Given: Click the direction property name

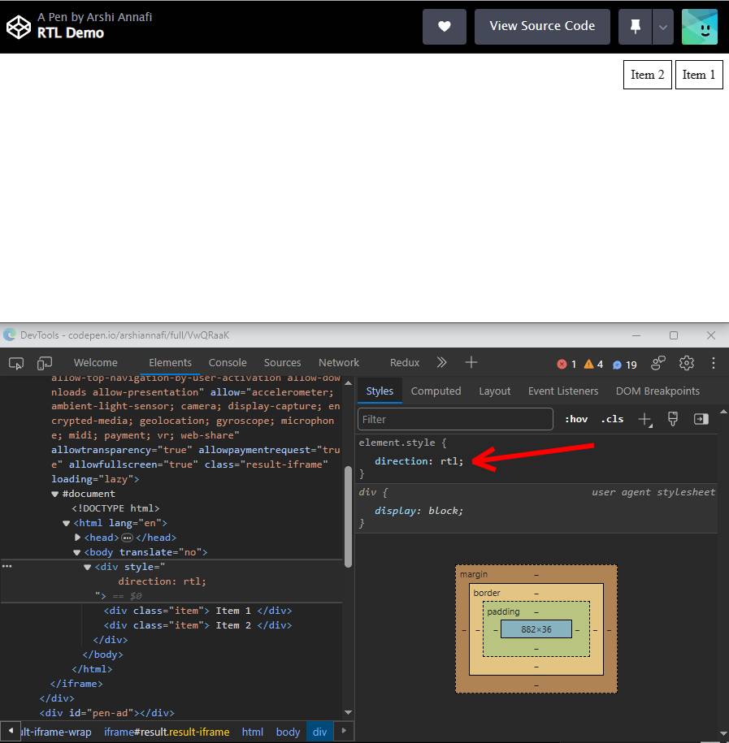Looking at the screenshot, I should pos(401,461).
